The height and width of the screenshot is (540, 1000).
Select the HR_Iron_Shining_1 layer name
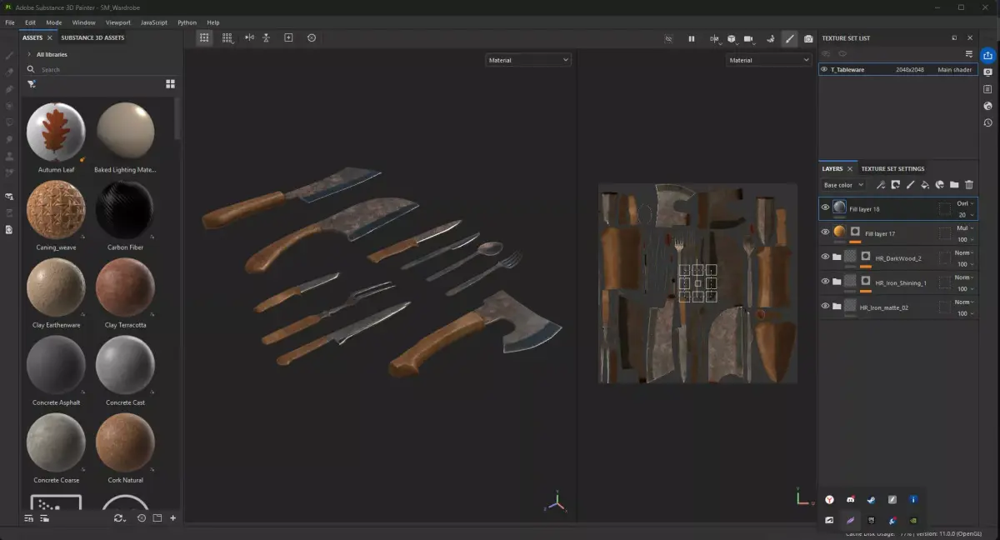[x=901, y=282]
